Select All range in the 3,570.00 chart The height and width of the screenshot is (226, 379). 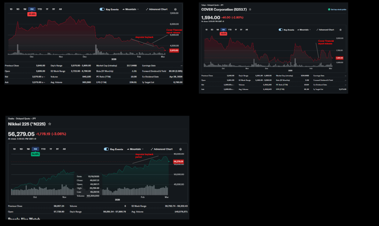(x=60, y=9)
